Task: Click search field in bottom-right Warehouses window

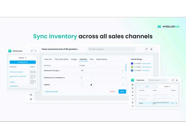Action: 158,80
